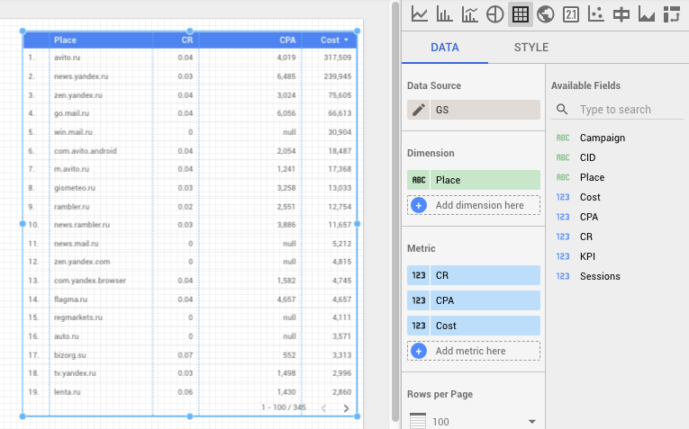Choose the scatter chart icon
Image resolution: width=689 pixels, height=429 pixels.
595,13
